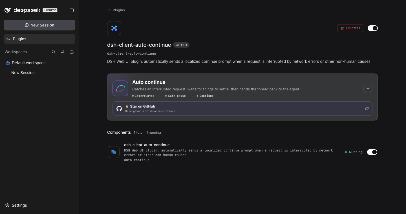Click '1 total · 1 running' text
The image size is (406, 214).
147,133
